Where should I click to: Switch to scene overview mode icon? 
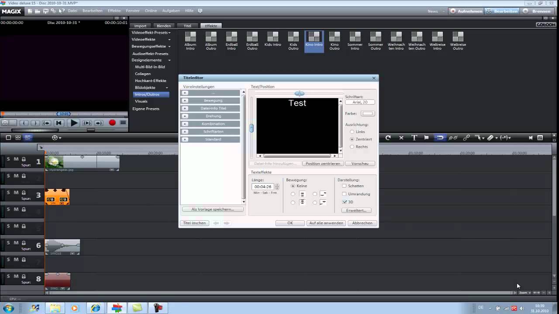[x=18, y=137]
